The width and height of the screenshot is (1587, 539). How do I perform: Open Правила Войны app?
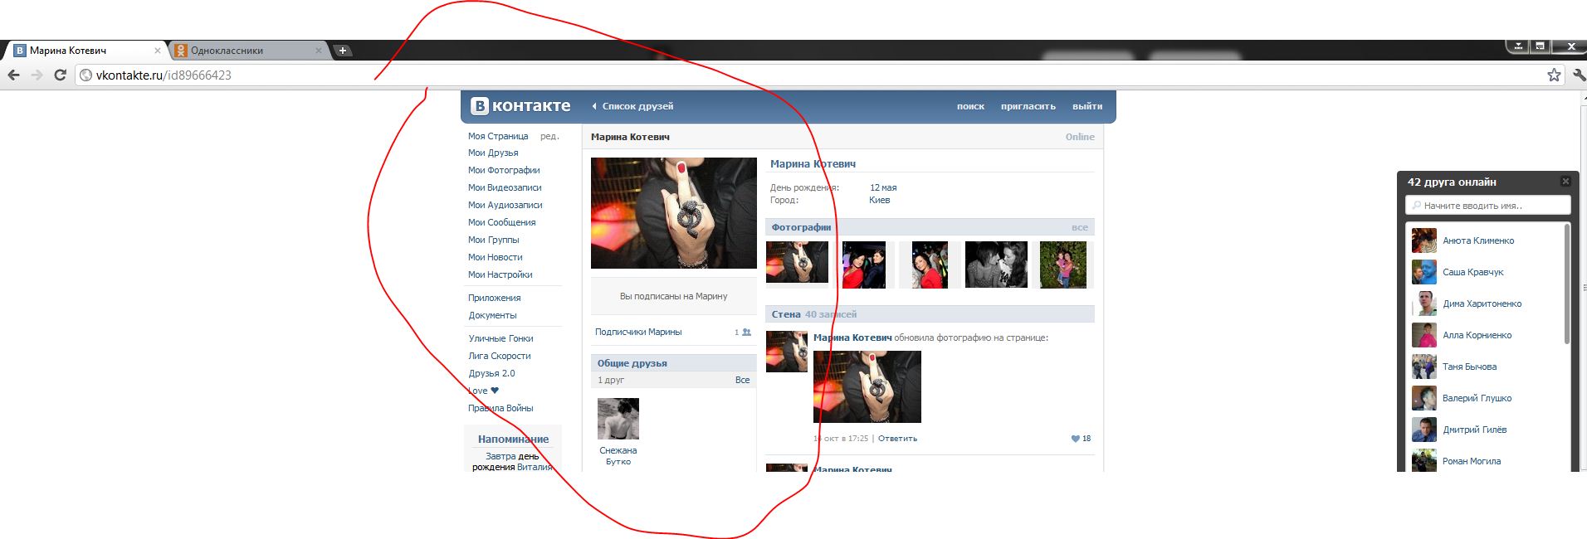pos(501,408)
